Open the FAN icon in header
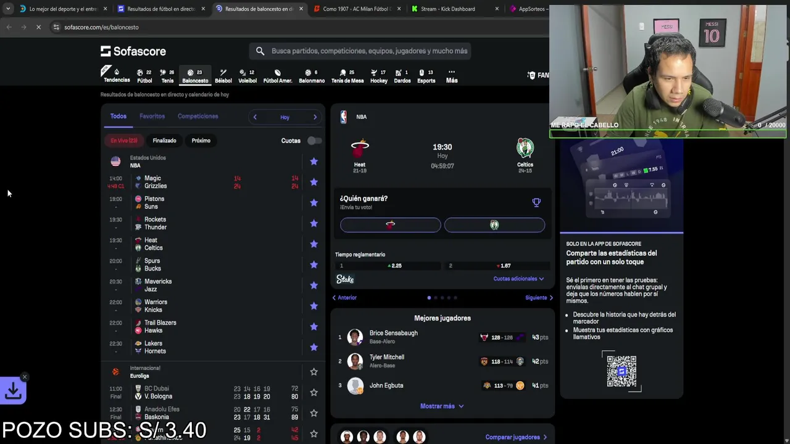790x444 pixels. (x=538, y=75)
